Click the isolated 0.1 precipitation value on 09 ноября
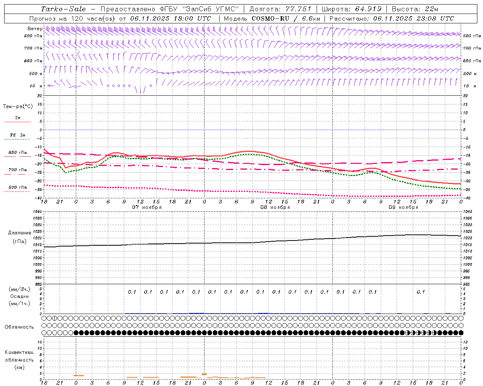483x386 pixels. [421, 292]
